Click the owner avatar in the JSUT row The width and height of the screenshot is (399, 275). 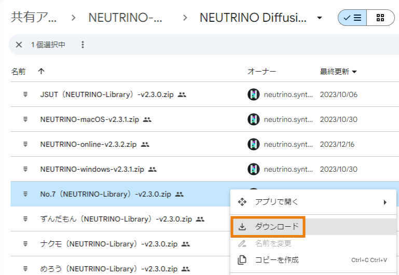pos(253,94)
